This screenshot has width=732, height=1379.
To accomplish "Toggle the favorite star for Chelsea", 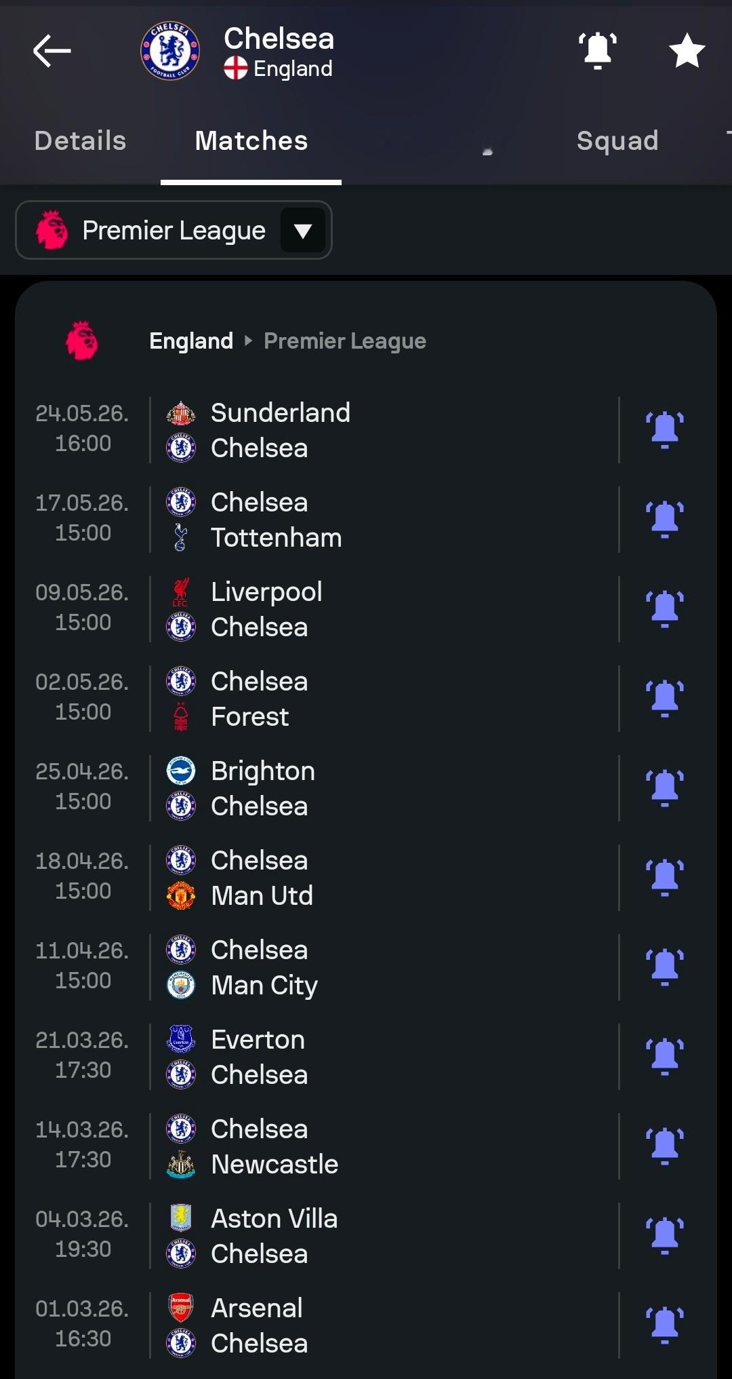I will coord(687,51).
